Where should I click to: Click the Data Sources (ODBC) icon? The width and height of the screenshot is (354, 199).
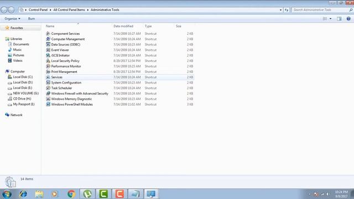click(48, 44)
